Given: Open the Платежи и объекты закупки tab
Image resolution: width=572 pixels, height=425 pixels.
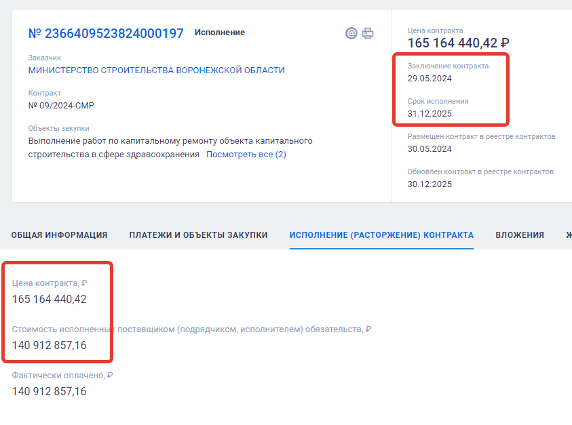Looking at the screenshot, I should (198, 235).
